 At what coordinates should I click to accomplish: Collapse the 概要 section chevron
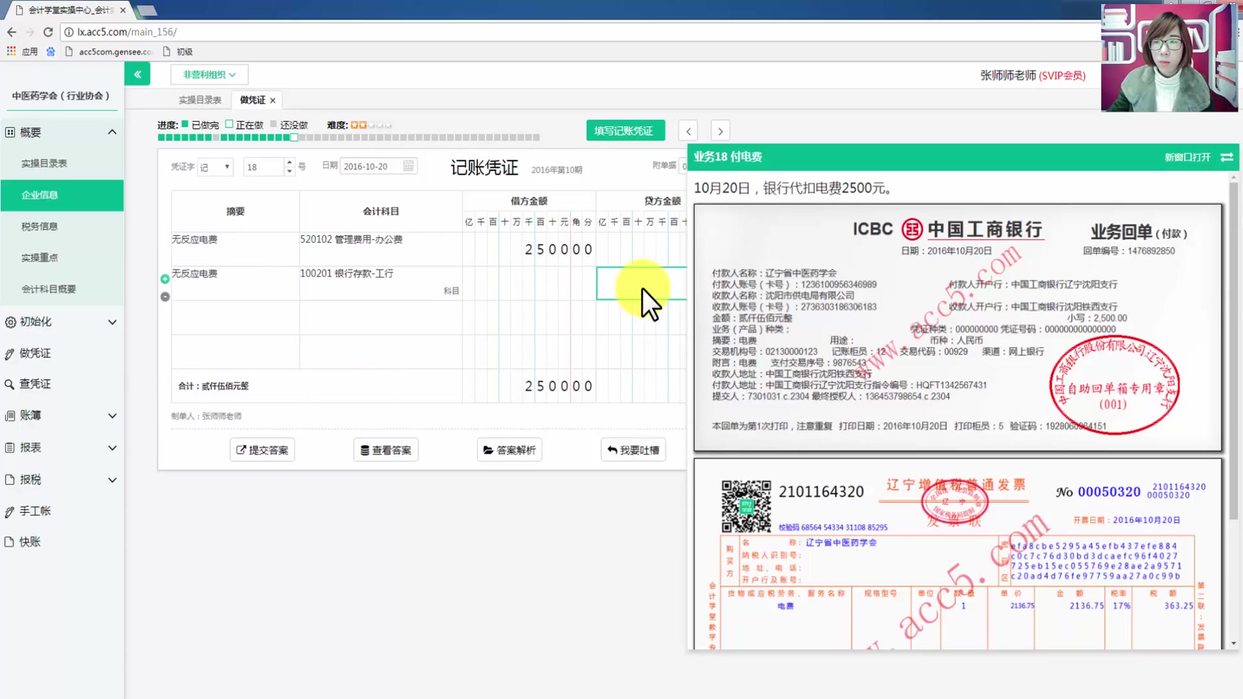tap(112, 131)
